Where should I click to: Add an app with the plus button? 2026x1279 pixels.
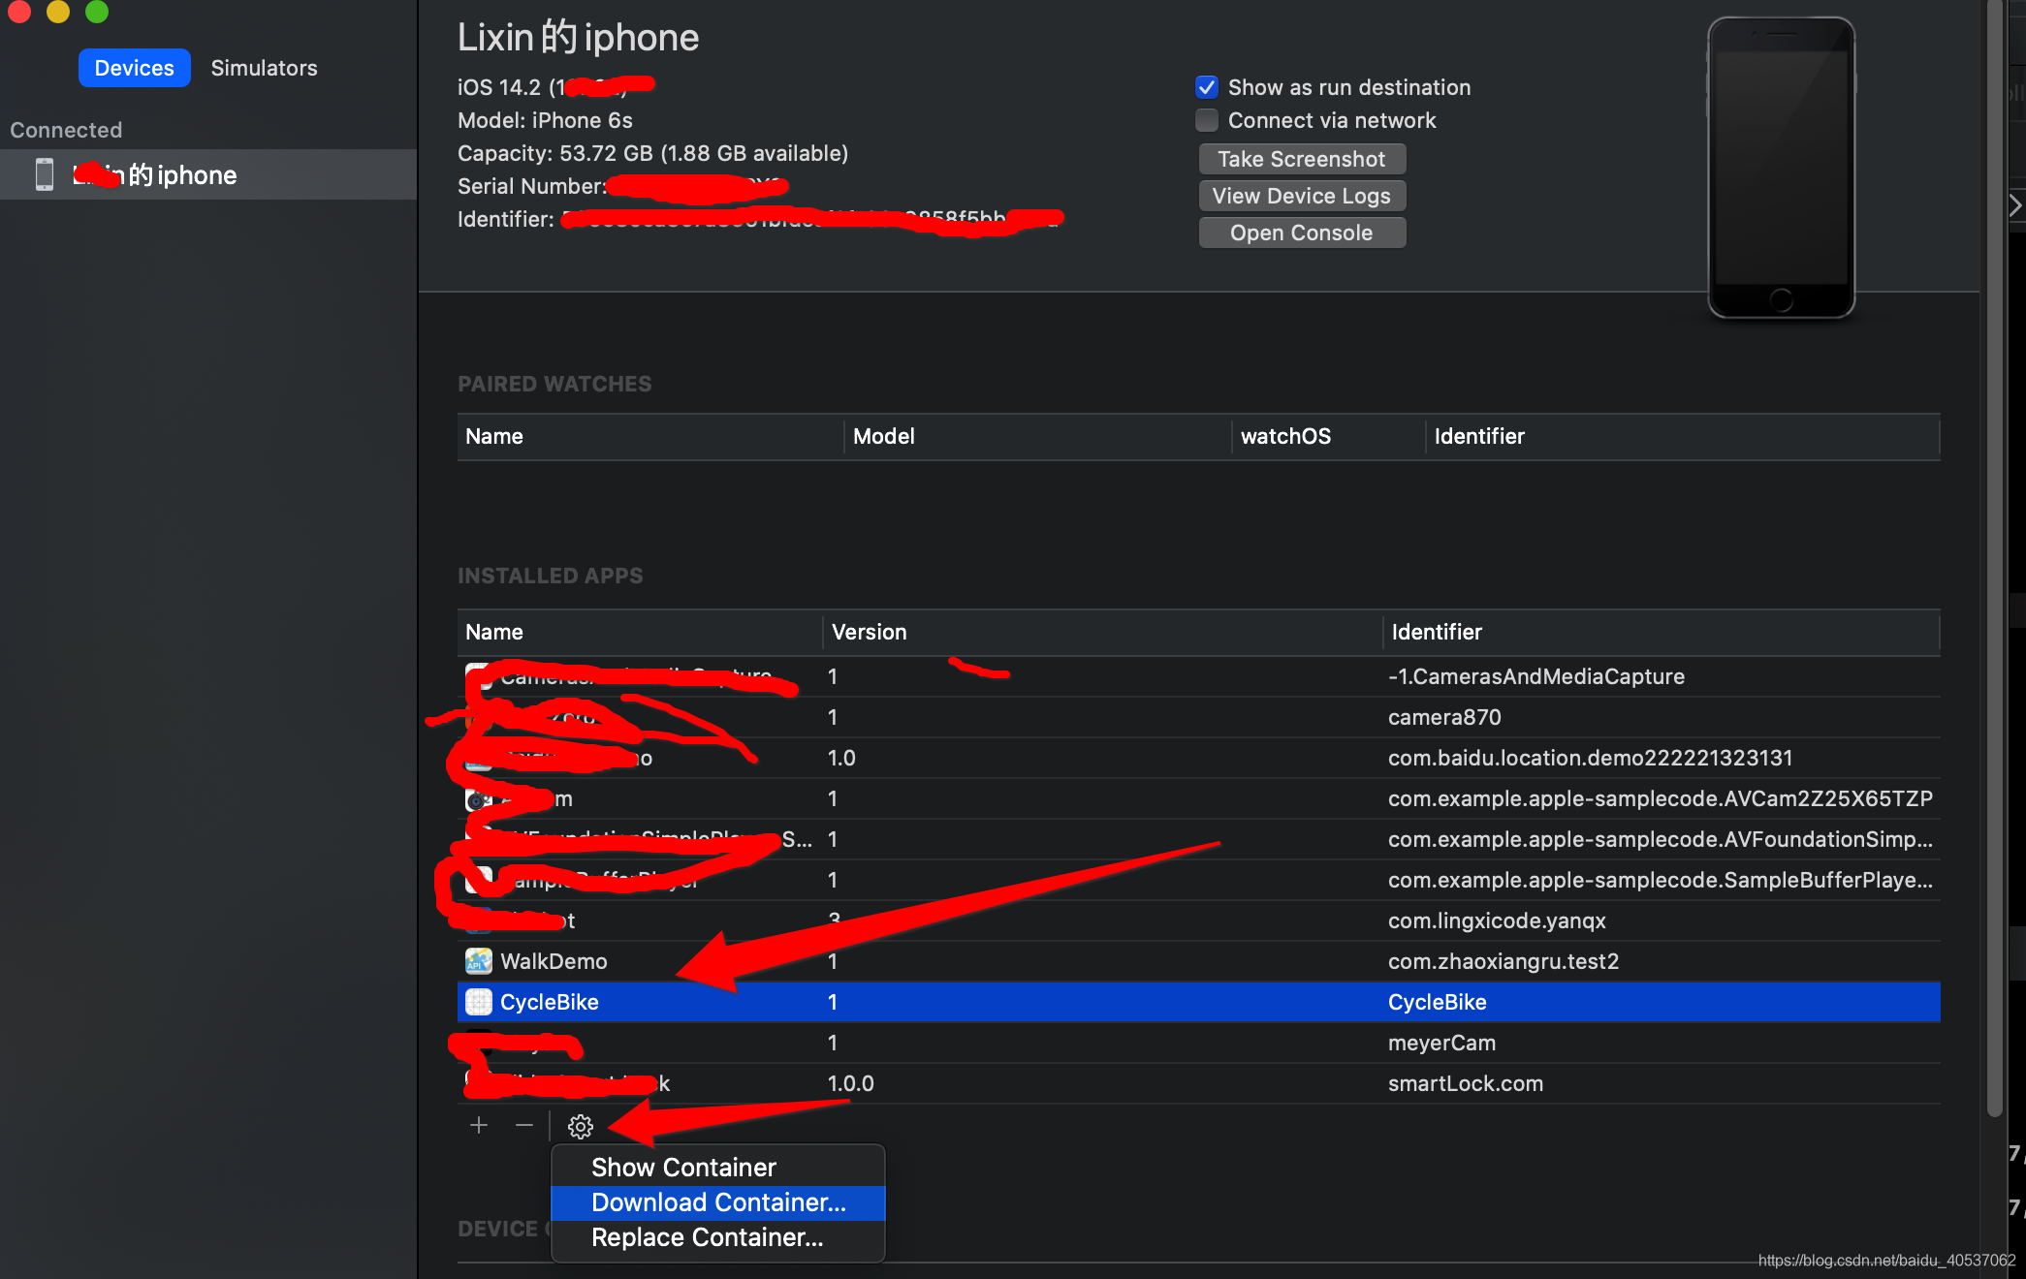(479, 1125)
